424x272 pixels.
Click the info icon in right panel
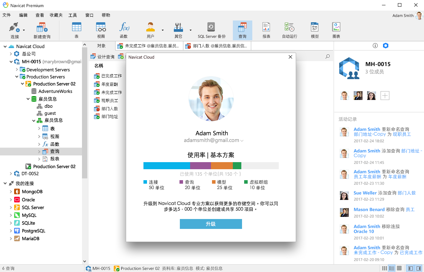375,46
